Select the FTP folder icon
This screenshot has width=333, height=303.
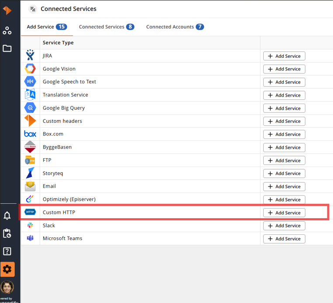[x=30, y=160]
